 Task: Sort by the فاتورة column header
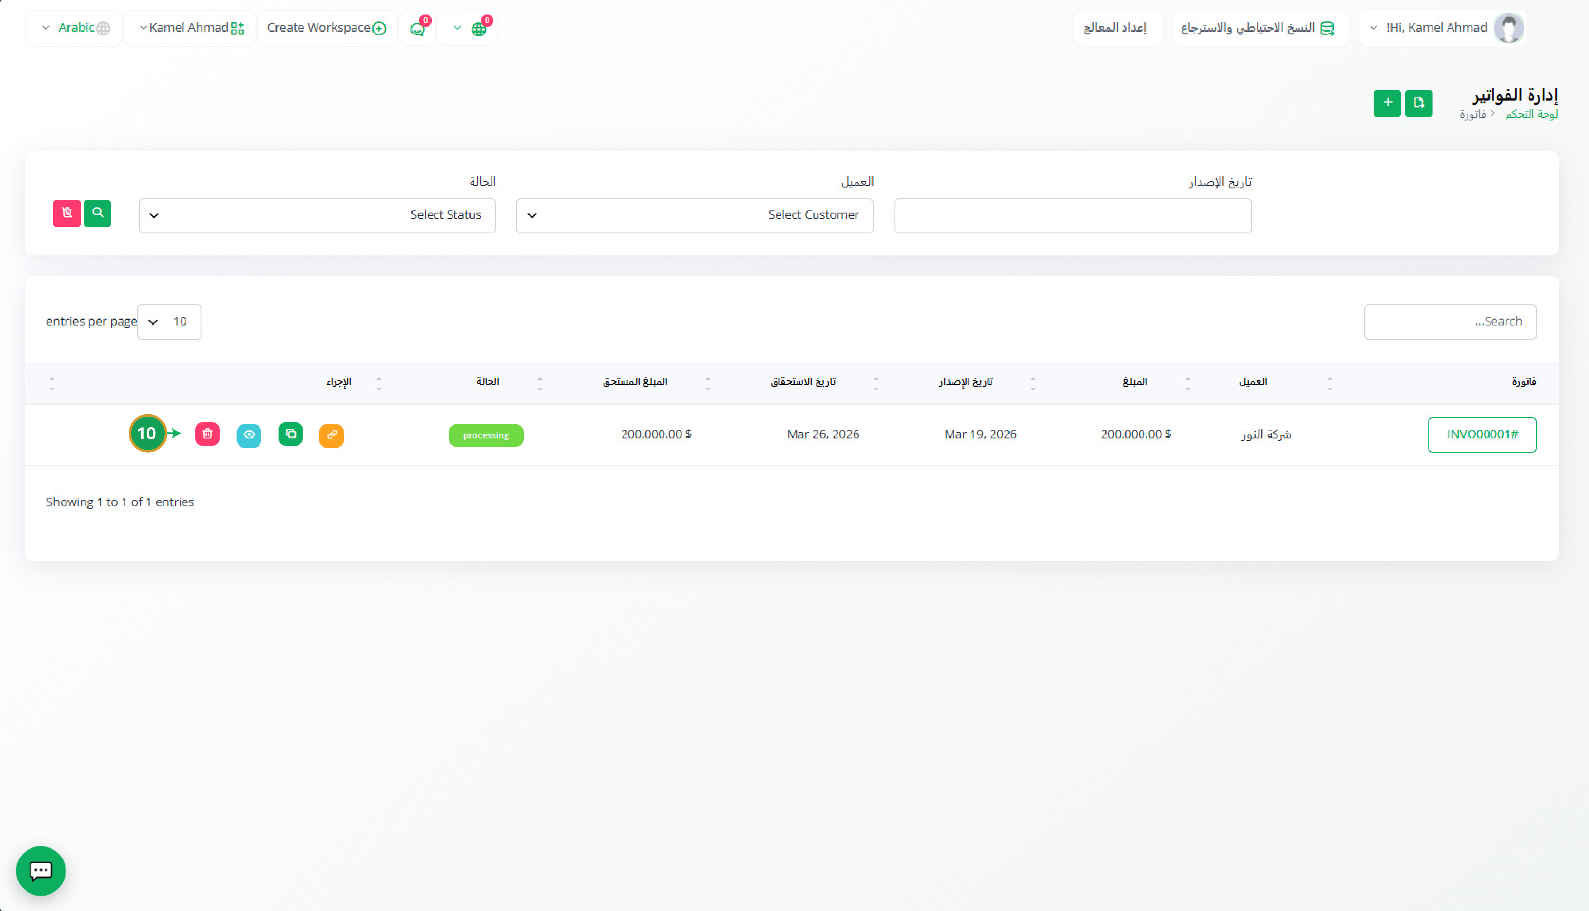tap(1524, 382)
